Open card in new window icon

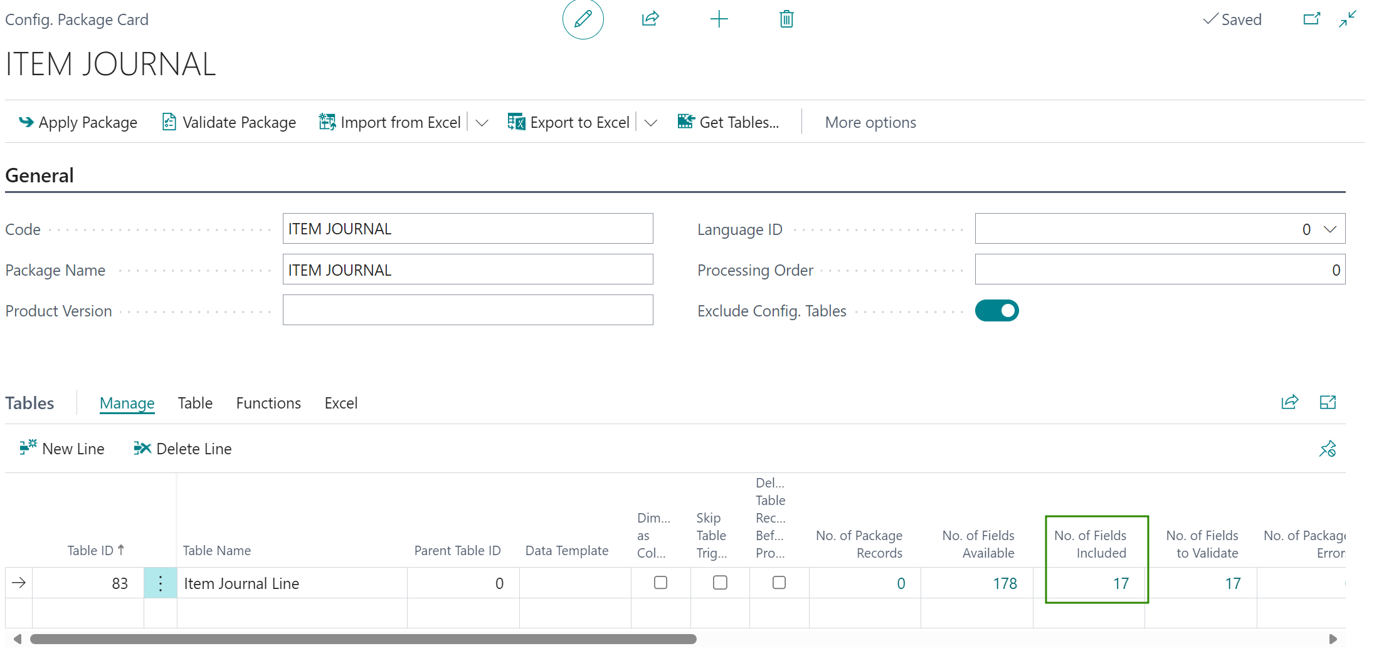tap(1311, 19)
